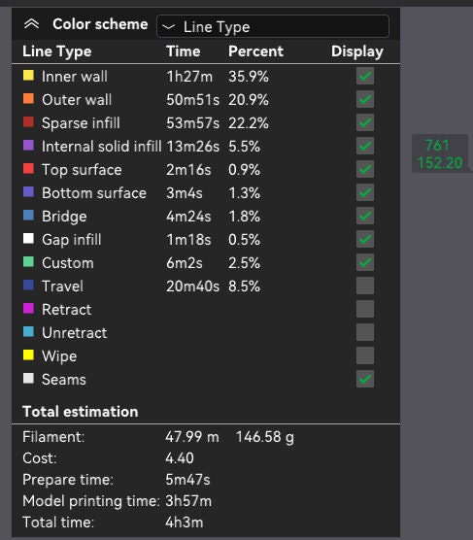Click the Percent column header
This screenshot has height=540, width=473.
tap(255, 51)
